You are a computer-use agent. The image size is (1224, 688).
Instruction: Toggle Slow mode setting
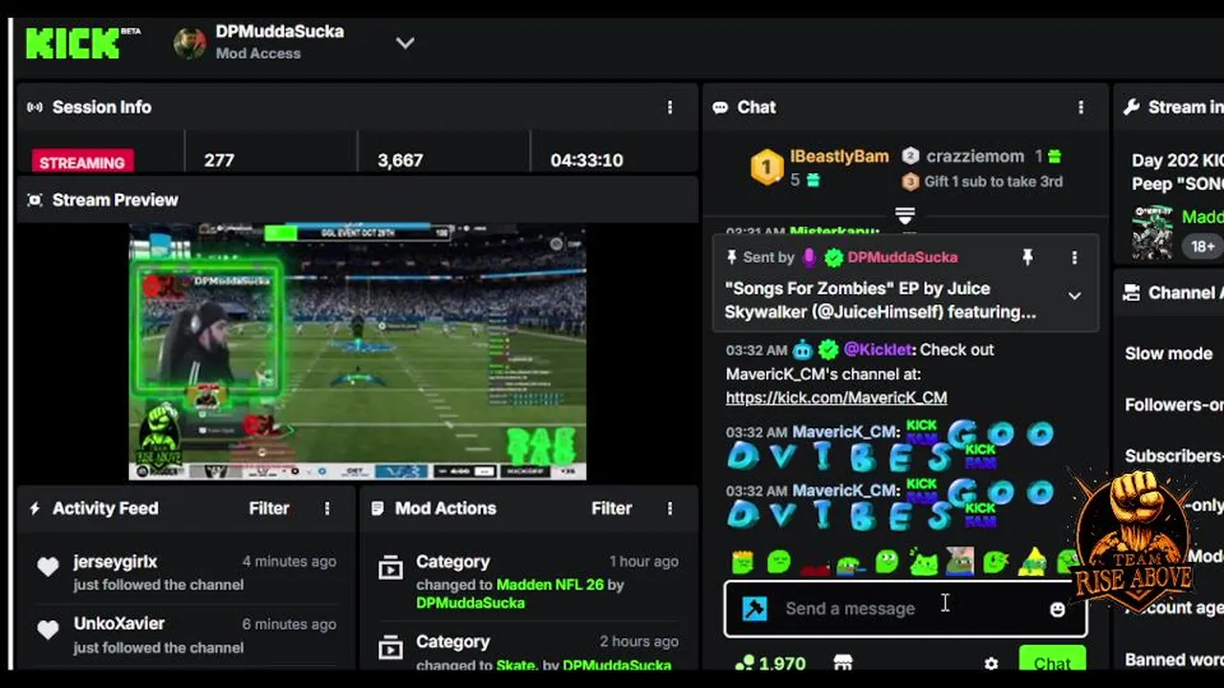click(1169, 354)
